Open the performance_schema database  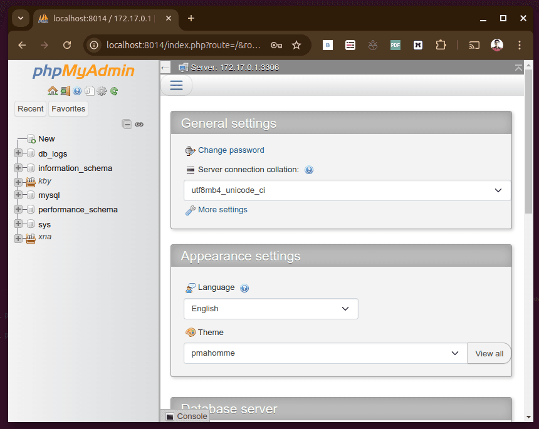pos(78,210)
